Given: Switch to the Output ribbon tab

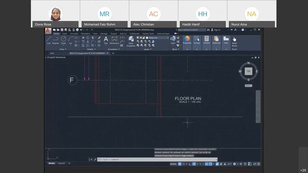Looking at the screenshot, I should pyautogui.click(x=114, y=34).
